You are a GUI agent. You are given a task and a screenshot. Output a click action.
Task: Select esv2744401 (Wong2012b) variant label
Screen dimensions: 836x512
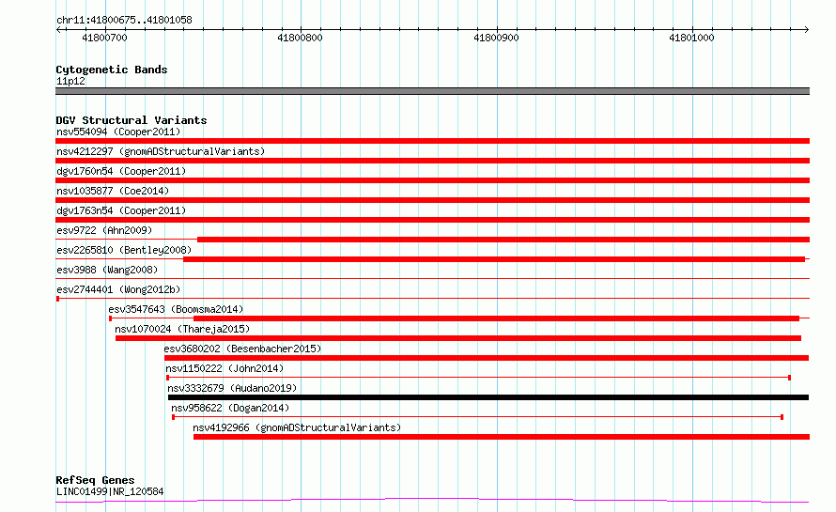[x=118, y=289]
